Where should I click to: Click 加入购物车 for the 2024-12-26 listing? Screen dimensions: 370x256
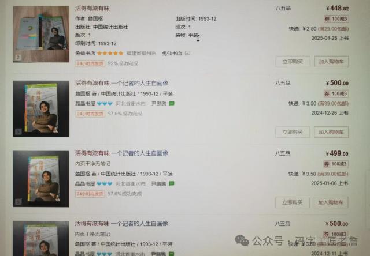point(331,132)
